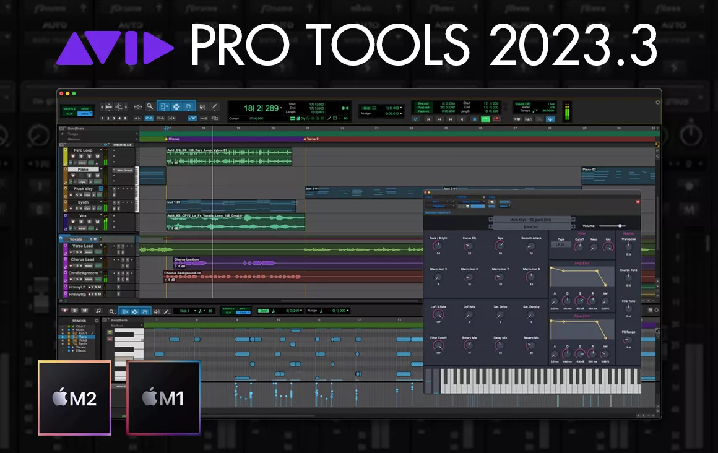Click the speaker scrub icon in the toolbar
Image resolution: width=718 pixels, height=453 pixels.
tap(202, 106)
